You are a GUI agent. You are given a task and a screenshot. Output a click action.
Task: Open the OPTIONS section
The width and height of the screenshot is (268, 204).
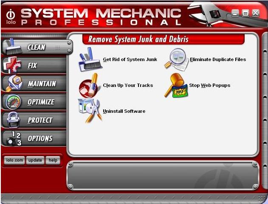pyautogui.click(x=34, y=138)
